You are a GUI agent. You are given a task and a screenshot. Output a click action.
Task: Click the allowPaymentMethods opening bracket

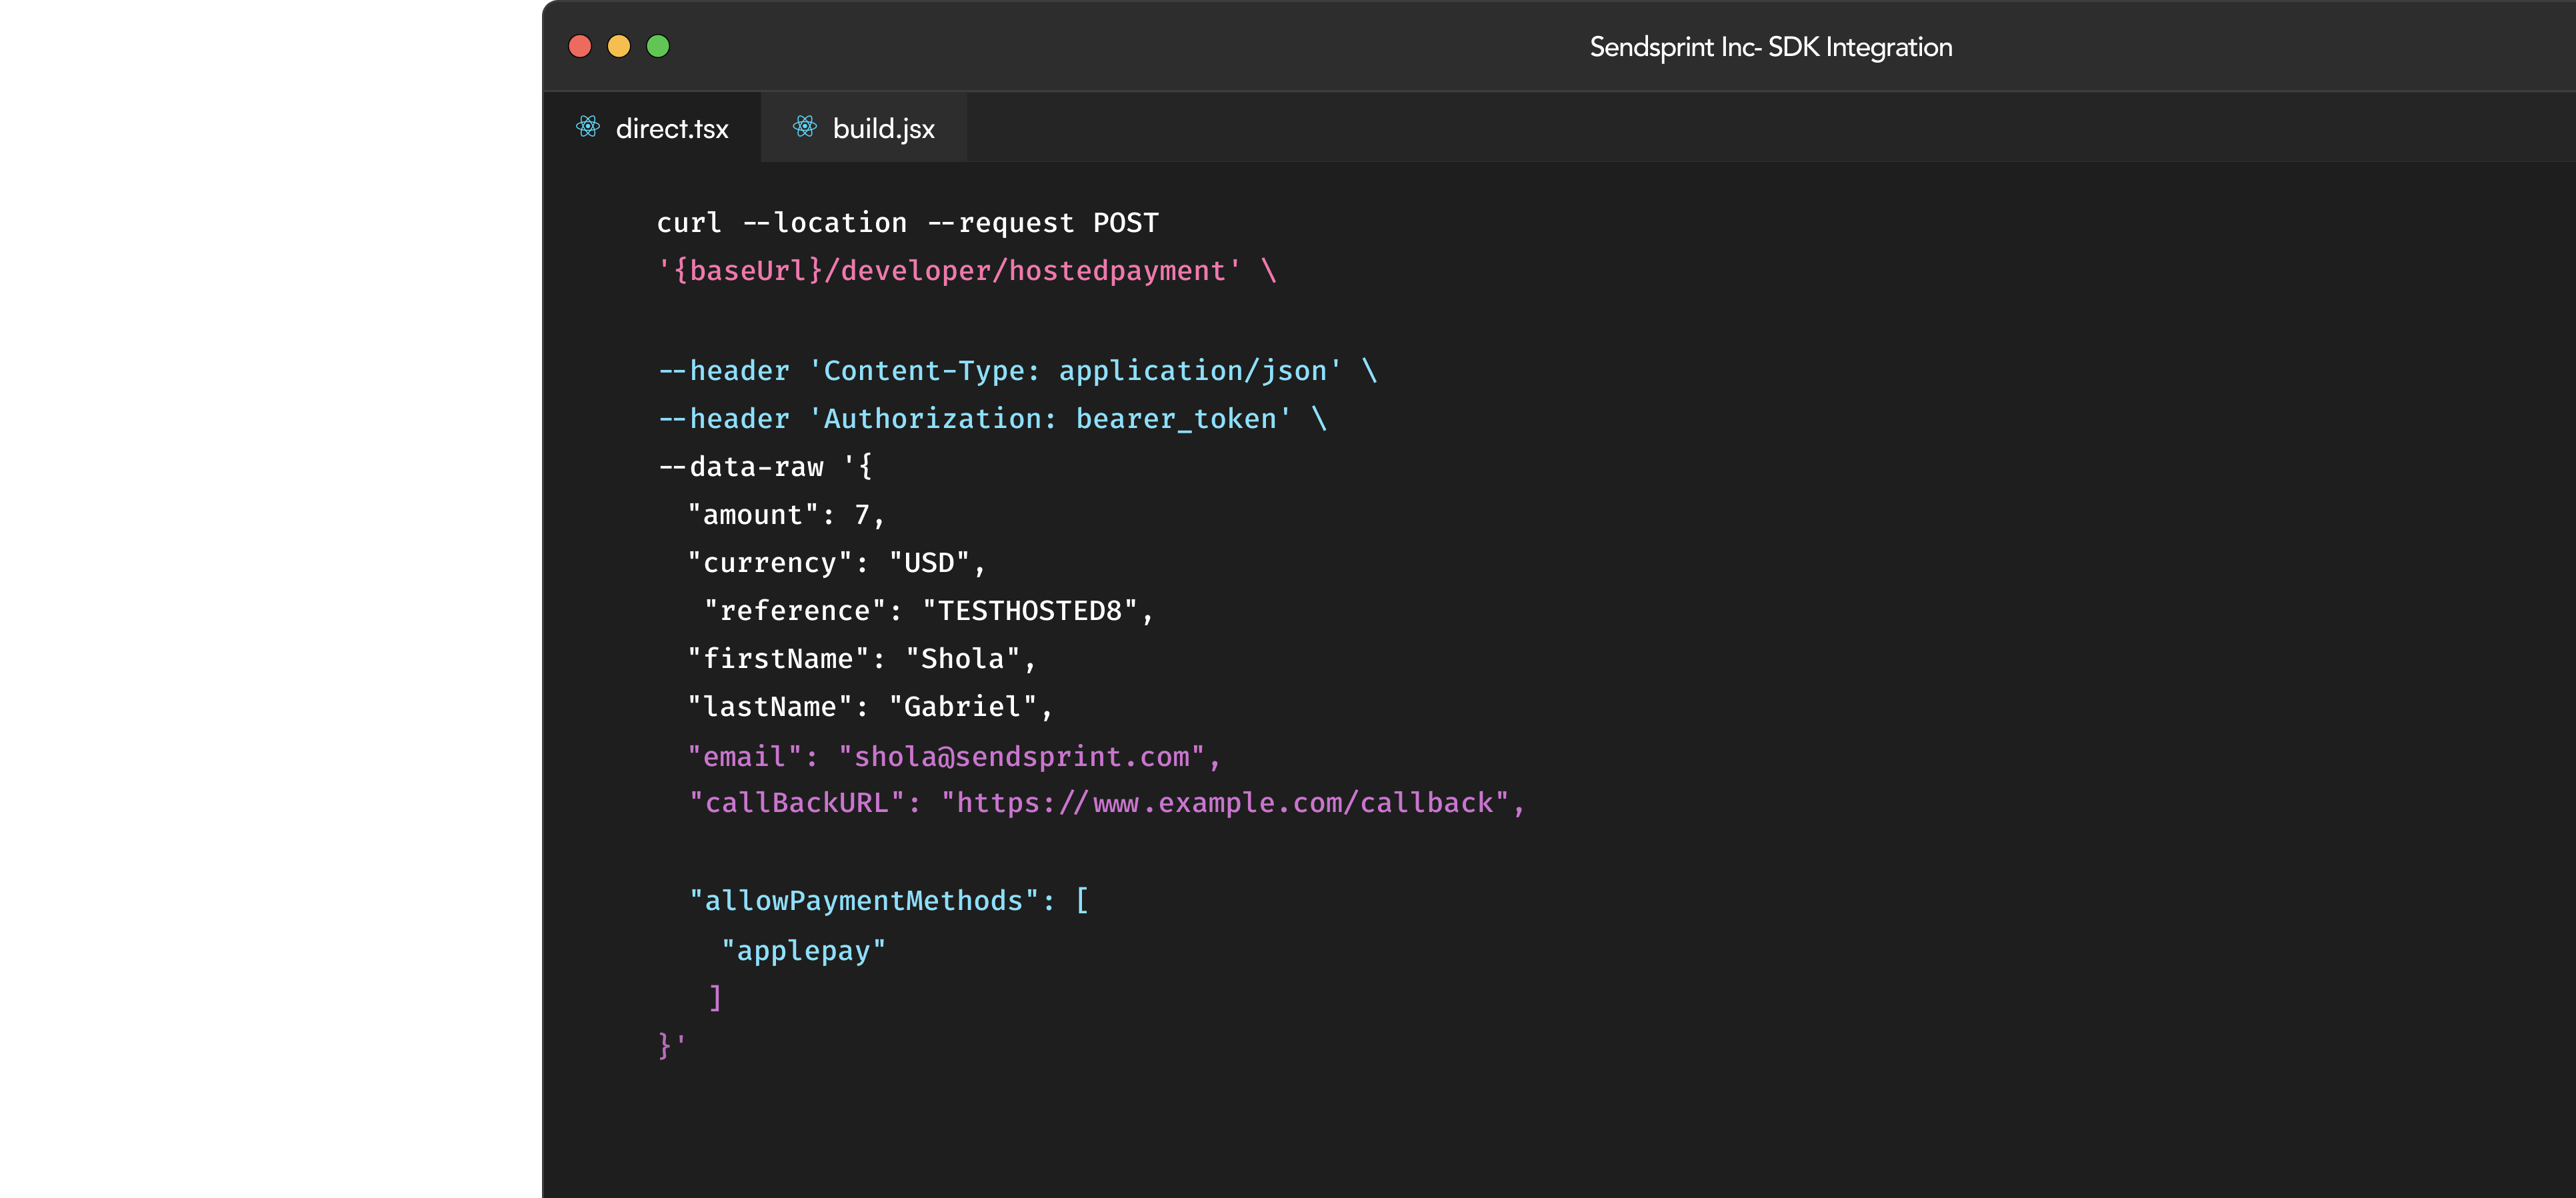pos(1081,900)
